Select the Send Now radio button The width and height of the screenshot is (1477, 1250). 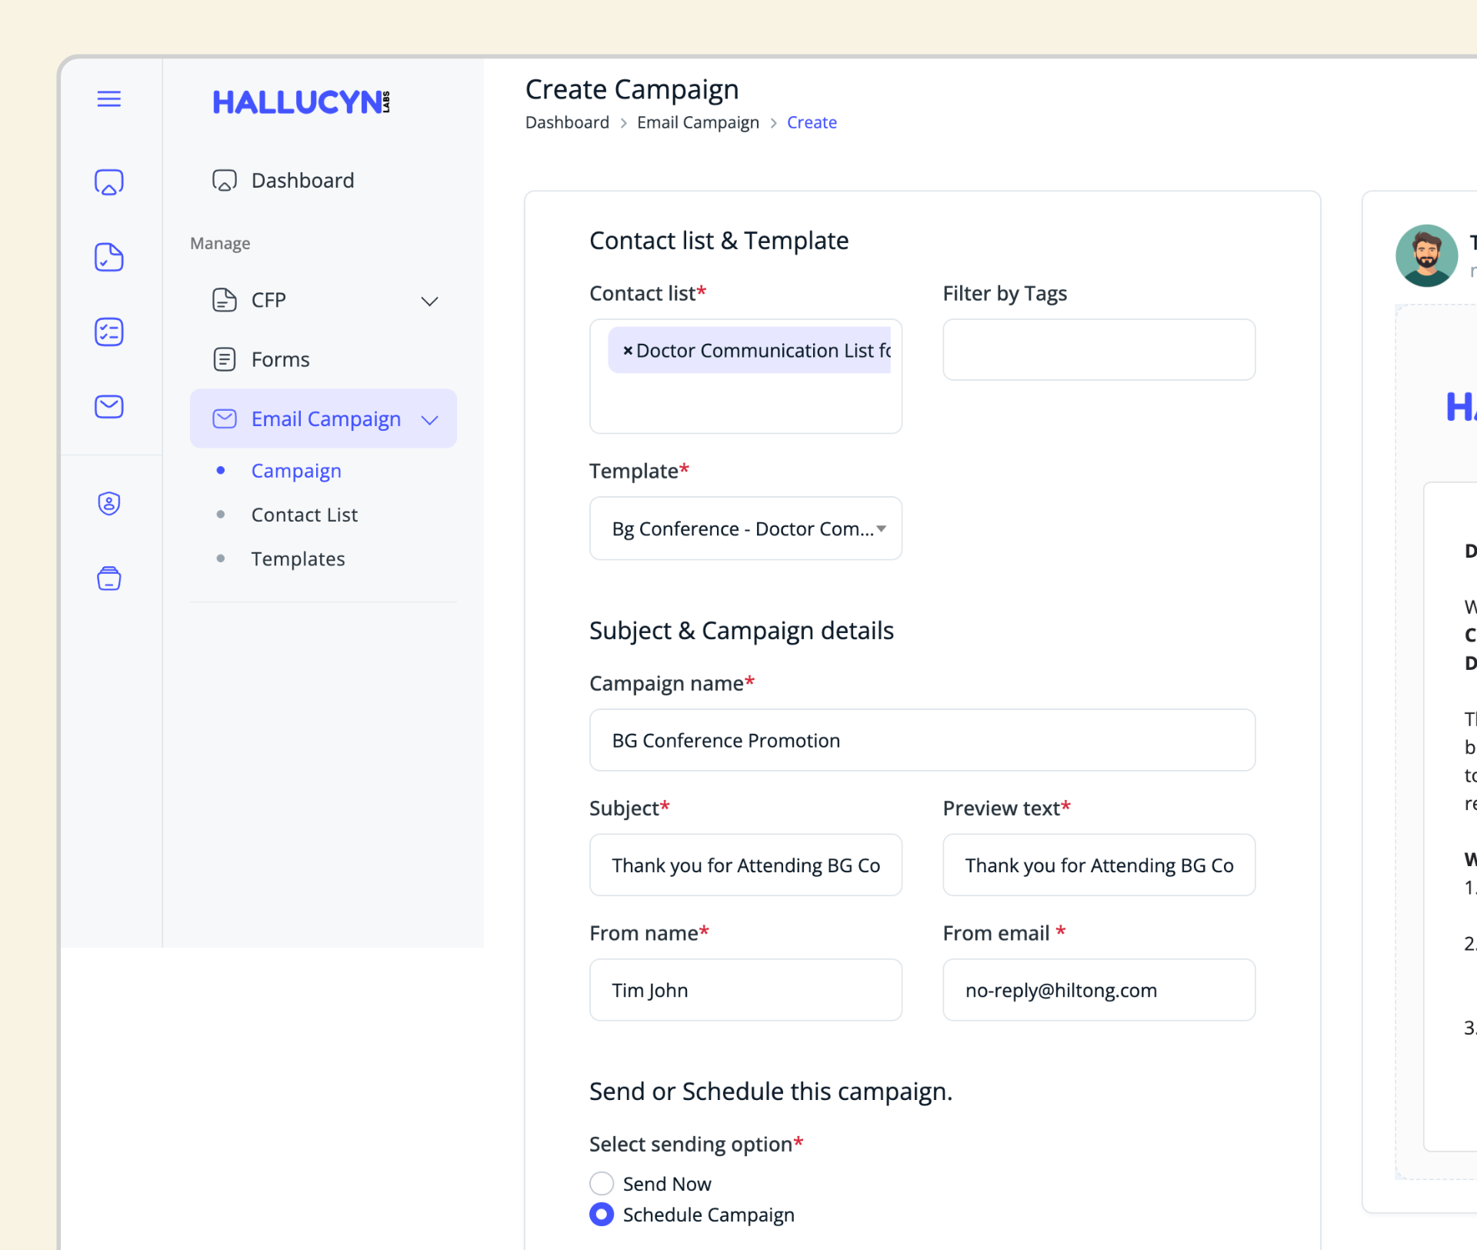point(601,1184)
